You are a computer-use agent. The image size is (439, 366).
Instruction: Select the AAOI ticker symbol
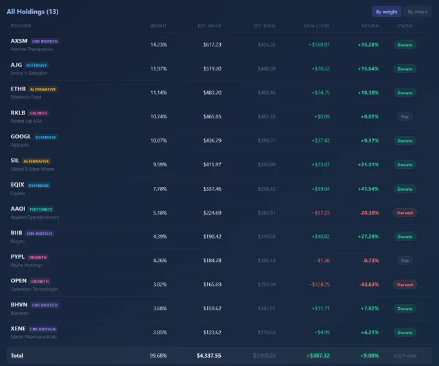click(x=18, y=209)
